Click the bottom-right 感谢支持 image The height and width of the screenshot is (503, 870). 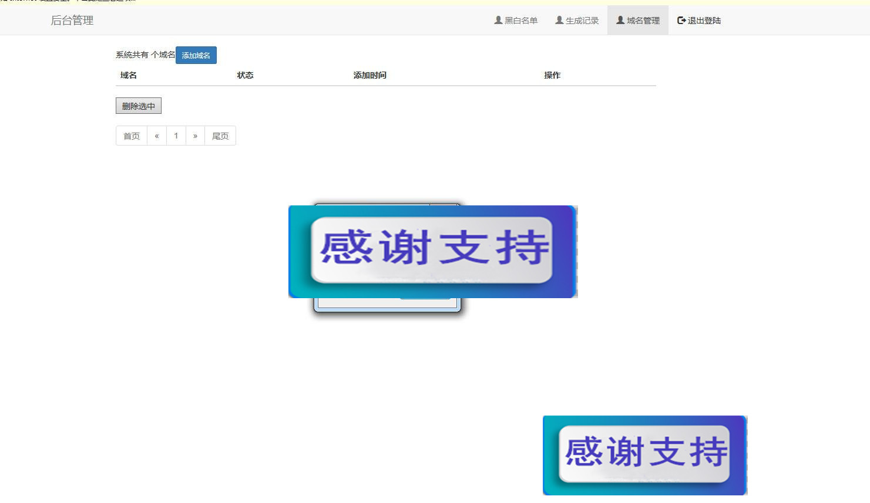click(x=644, y=454)
